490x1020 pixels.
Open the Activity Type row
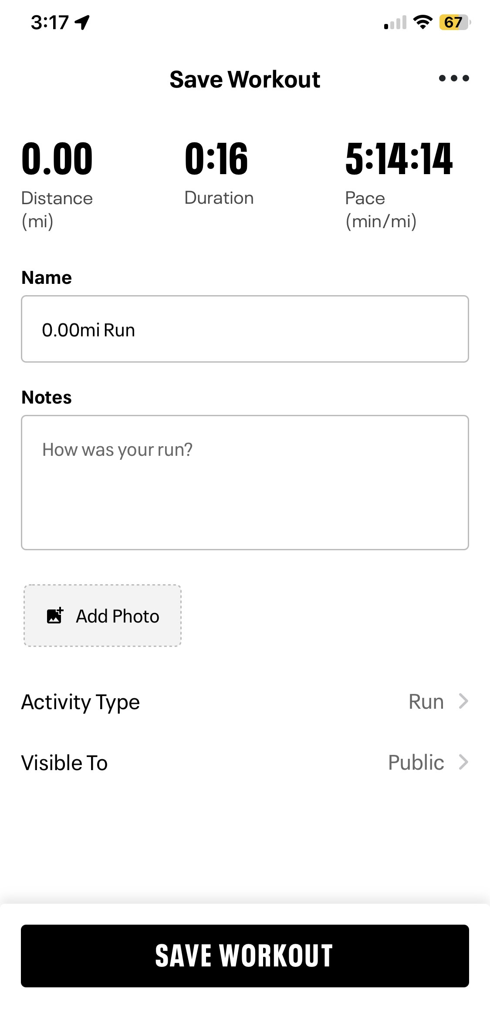tap(81, 702)
